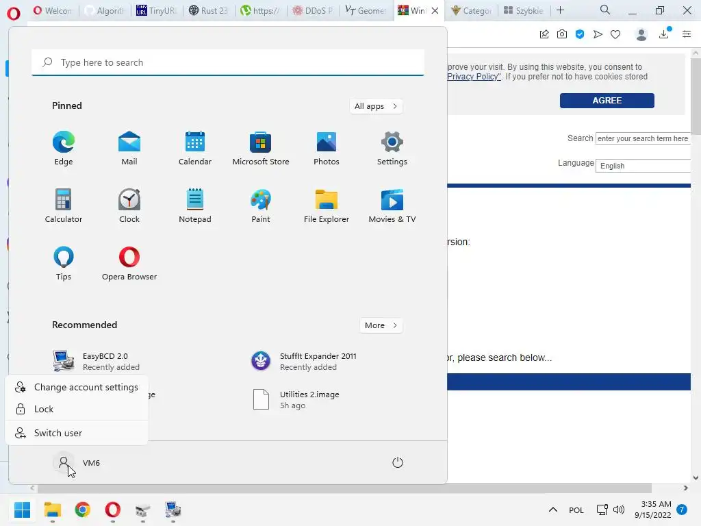
Task: Open Microsoft Store
Action: [261, 149]
